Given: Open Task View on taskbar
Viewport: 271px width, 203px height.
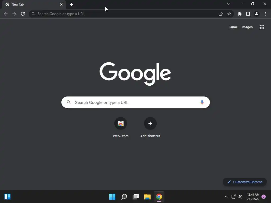Looking at the screenshot, I should 136,197.
